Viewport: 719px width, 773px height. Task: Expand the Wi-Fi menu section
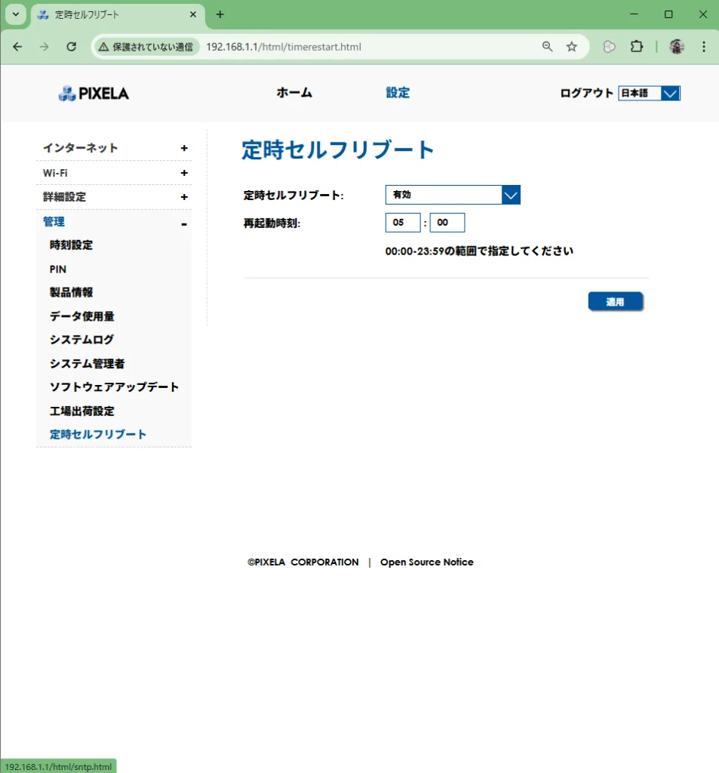point(115,173)
